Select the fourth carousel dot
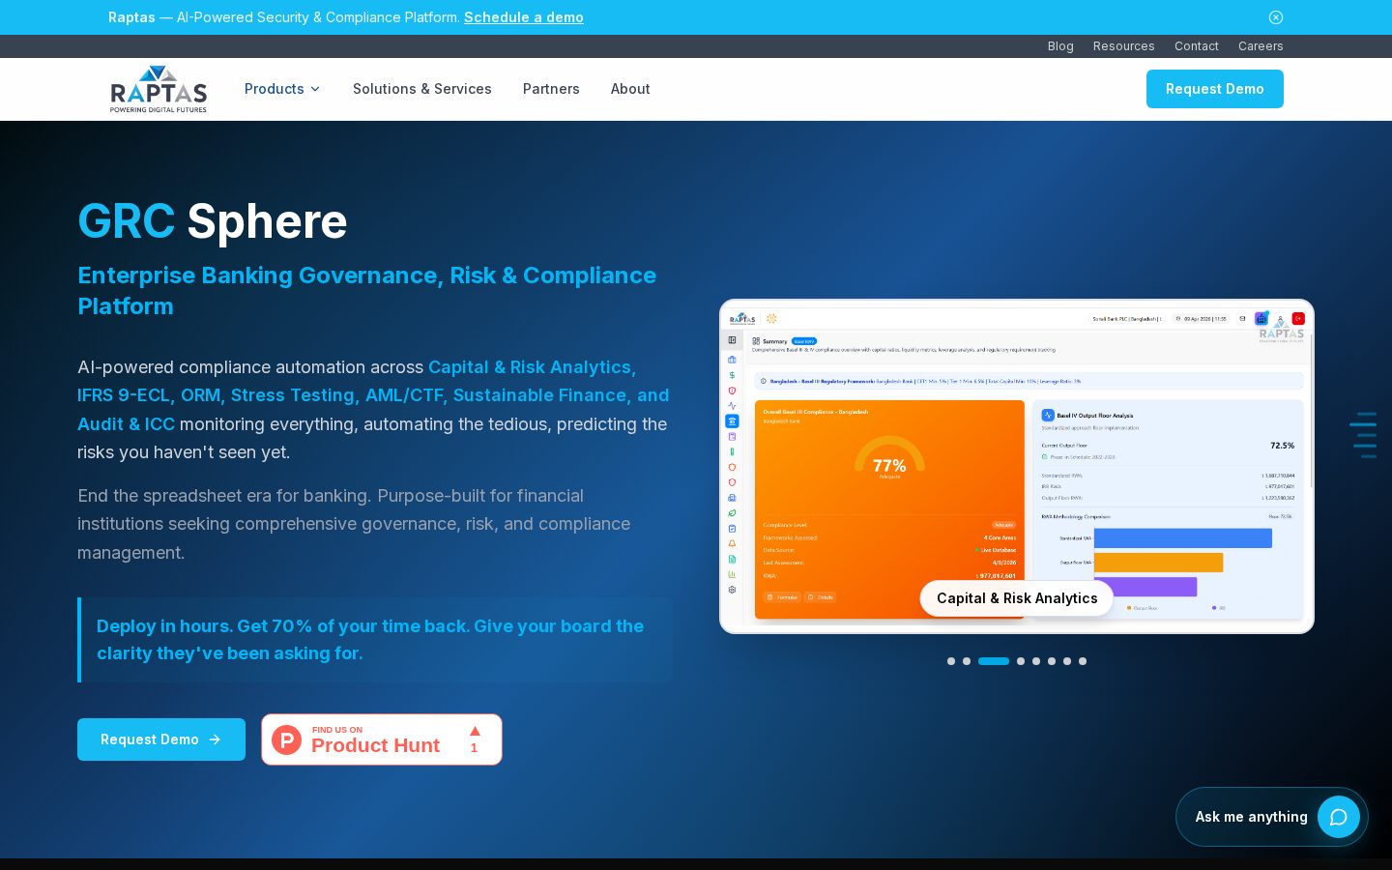This screenshot has width=1392, height=870. 1021,661
